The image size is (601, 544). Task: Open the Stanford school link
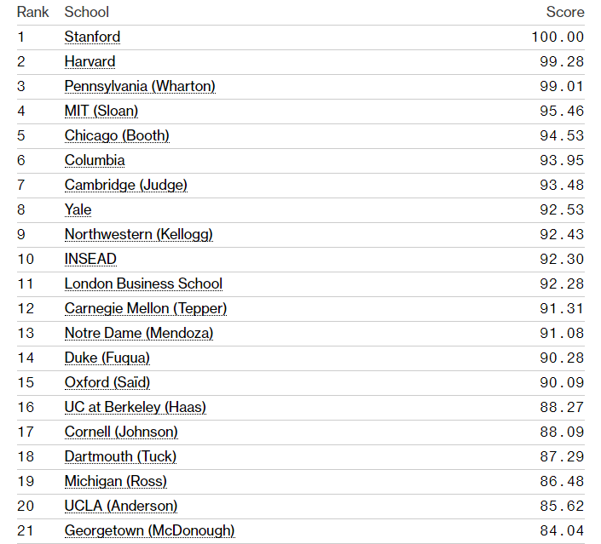tap(92, 37)
